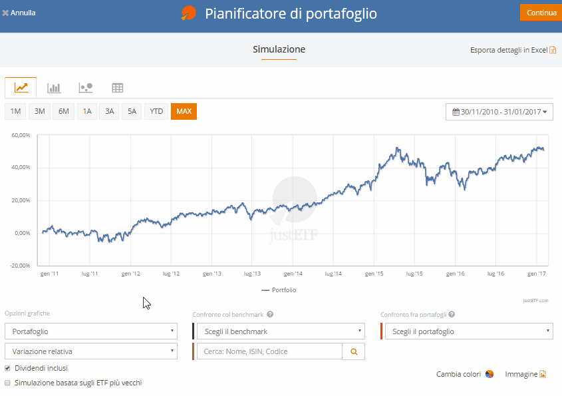Show the data table view icon

coord(118,87)
